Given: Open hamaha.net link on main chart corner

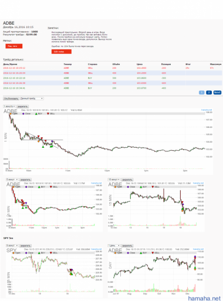Looking at the screenshot, I should [207, 110].
